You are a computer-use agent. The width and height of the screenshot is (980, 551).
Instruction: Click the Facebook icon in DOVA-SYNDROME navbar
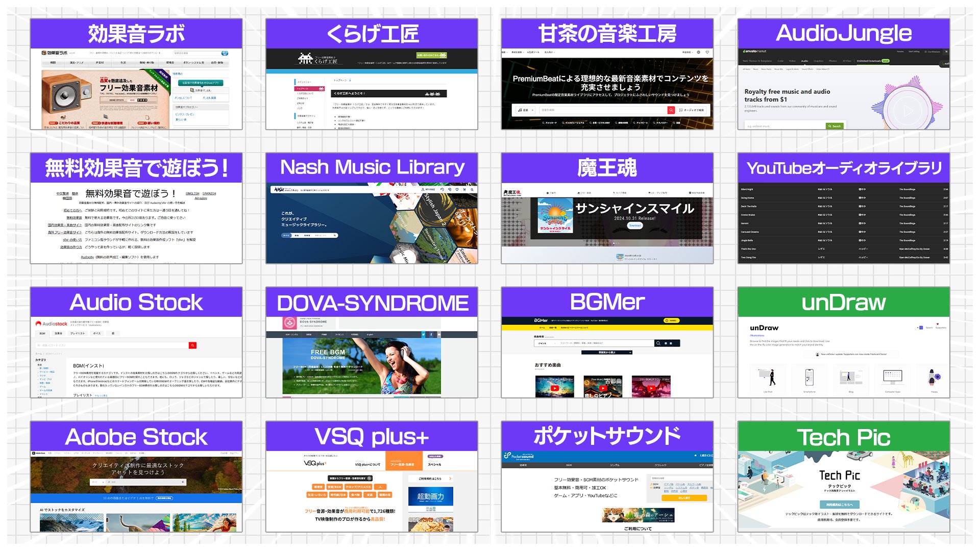(x=431, y=335)
